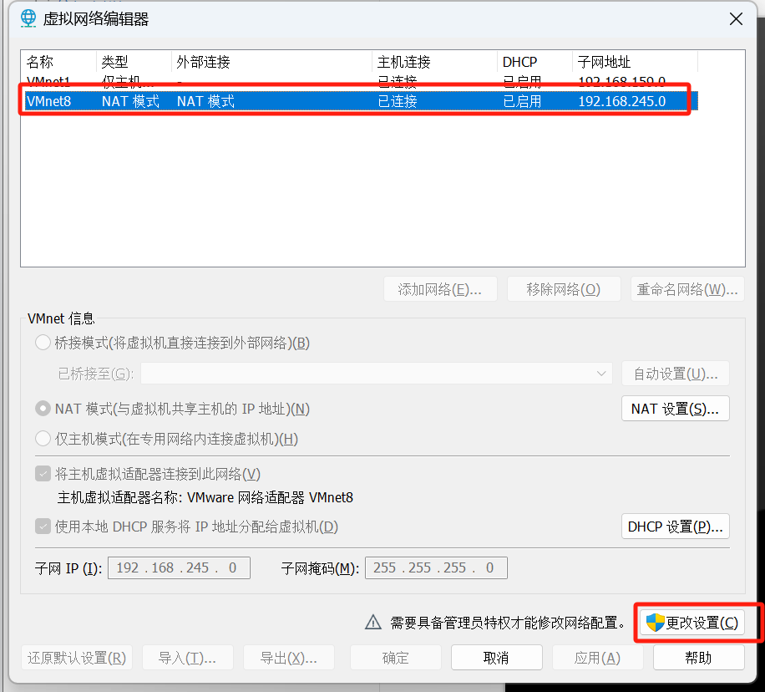Click the 确定 button
Screen dimensions: 765x692
coord(395,658)
